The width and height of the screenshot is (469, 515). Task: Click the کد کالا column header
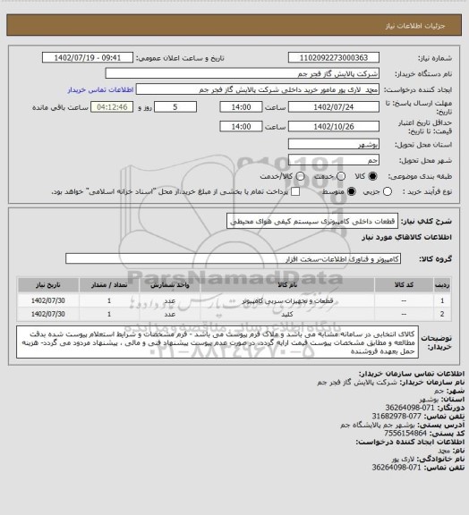[x=404, y=284]
